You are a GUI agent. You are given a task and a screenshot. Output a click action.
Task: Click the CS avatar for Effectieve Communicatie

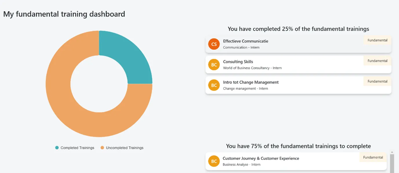(214, 44)
